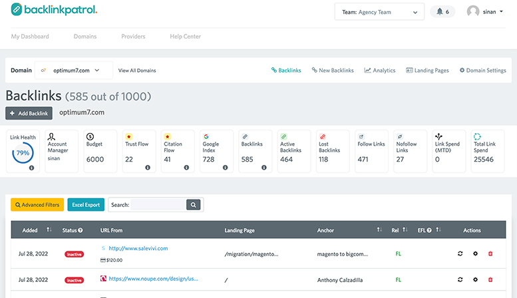
Task: Click the Google Index G icon
Action: click(206, 136)
